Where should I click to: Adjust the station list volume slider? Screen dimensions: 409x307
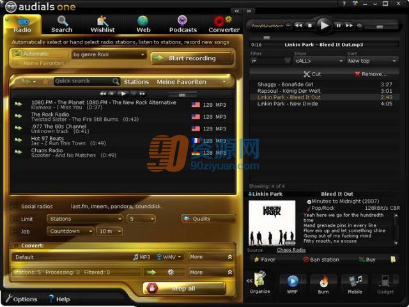coord(183,95)
